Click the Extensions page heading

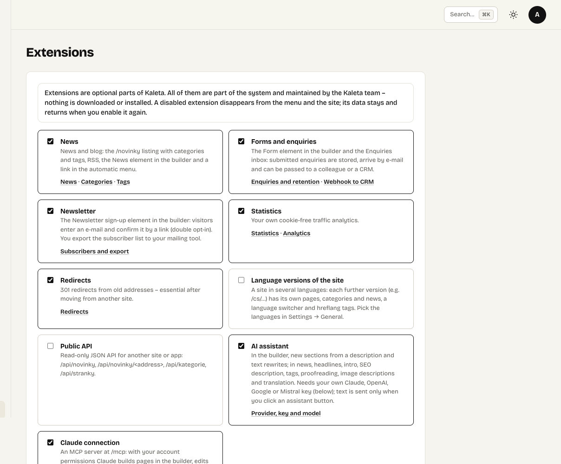point(60,52)
